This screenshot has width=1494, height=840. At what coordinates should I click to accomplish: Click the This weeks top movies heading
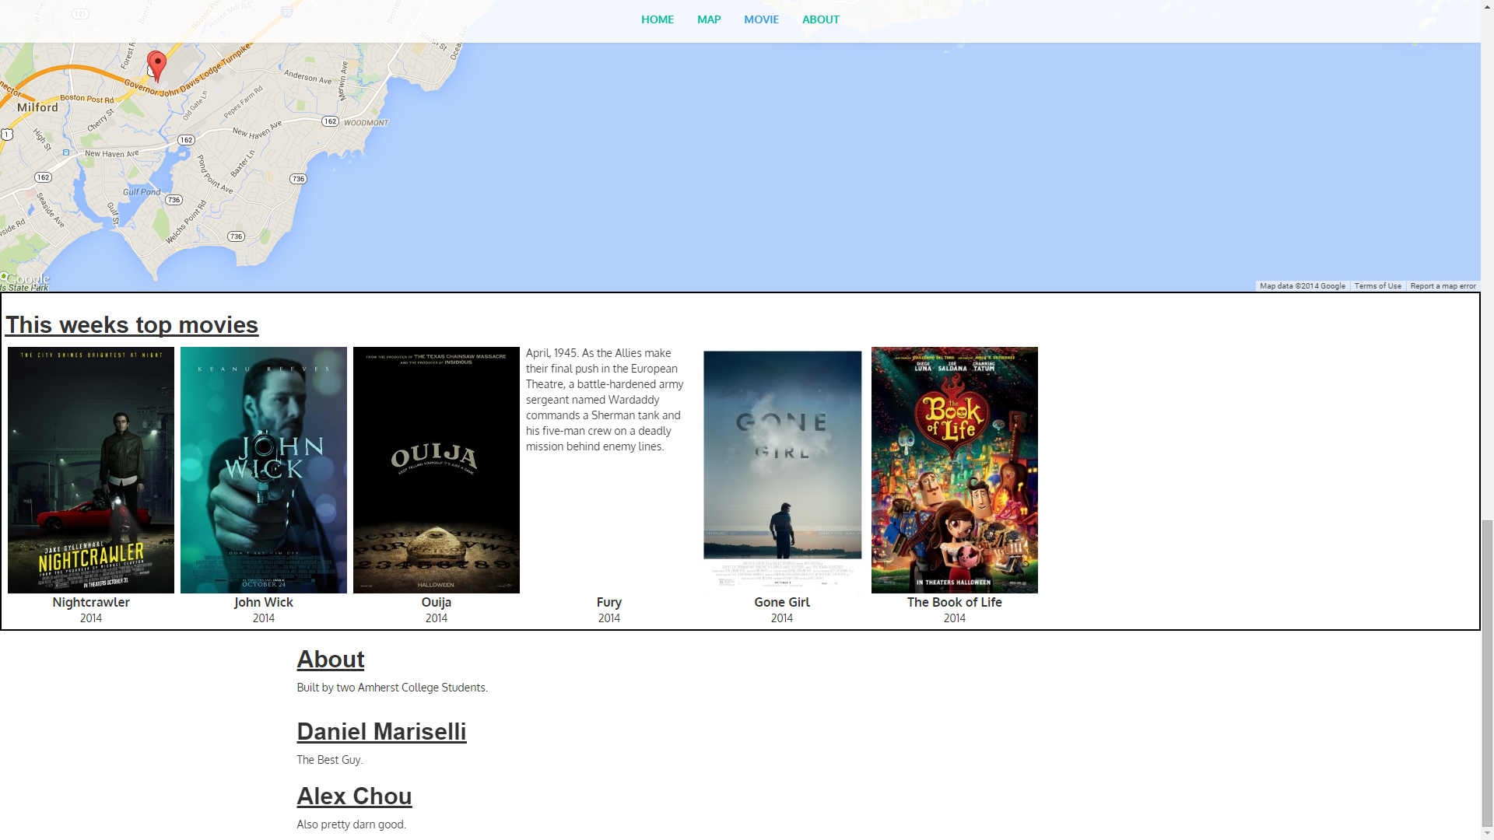pos(132,324)
